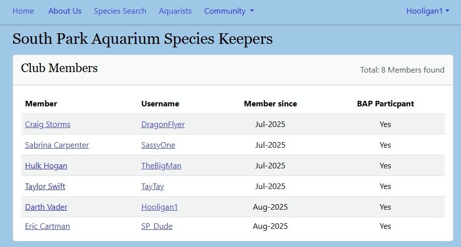
Task: Open Hooligan1 username in the table
Action: point(159,207)
